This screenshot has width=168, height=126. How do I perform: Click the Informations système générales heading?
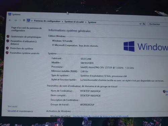point(70,31)
